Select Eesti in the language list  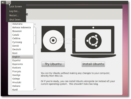pyautogui.click(x=22, y=53)
